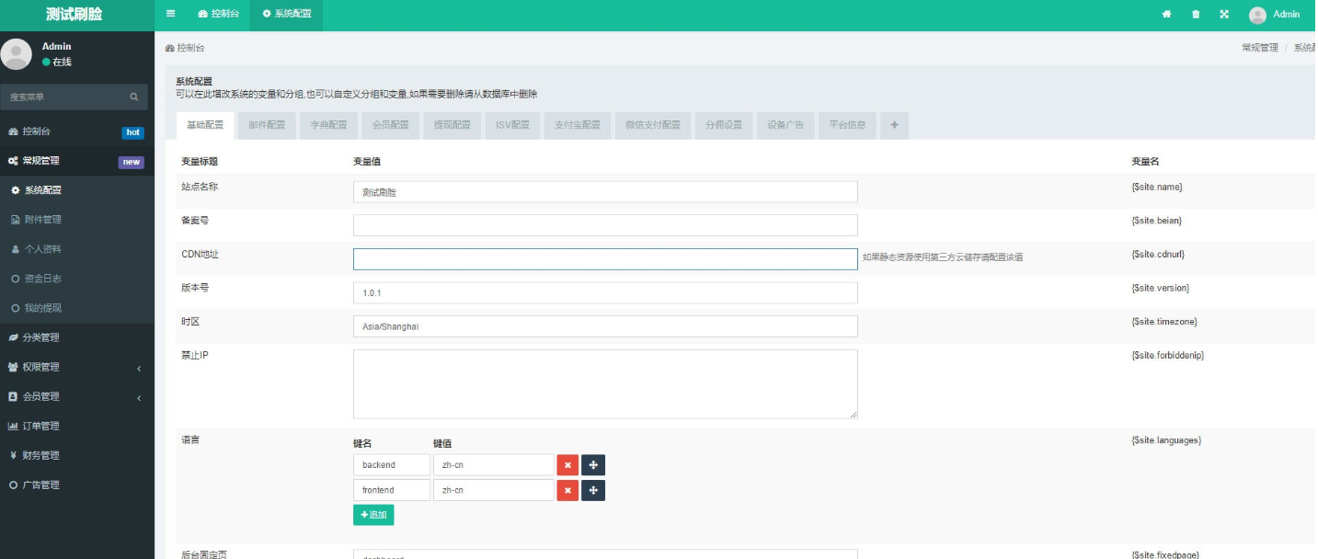Click the trash icon to clear cache

[x=1196, y=15]
